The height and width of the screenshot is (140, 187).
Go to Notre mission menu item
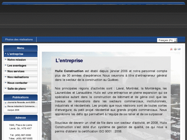[21, 60]
